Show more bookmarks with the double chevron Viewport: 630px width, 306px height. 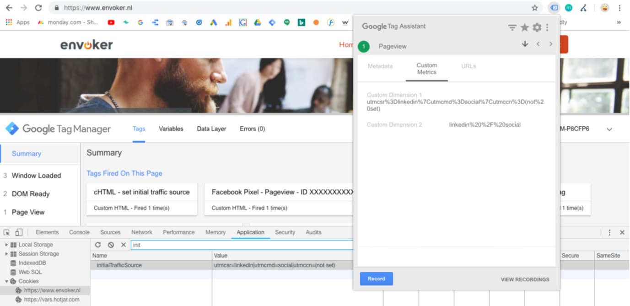(x=619, y=22)
